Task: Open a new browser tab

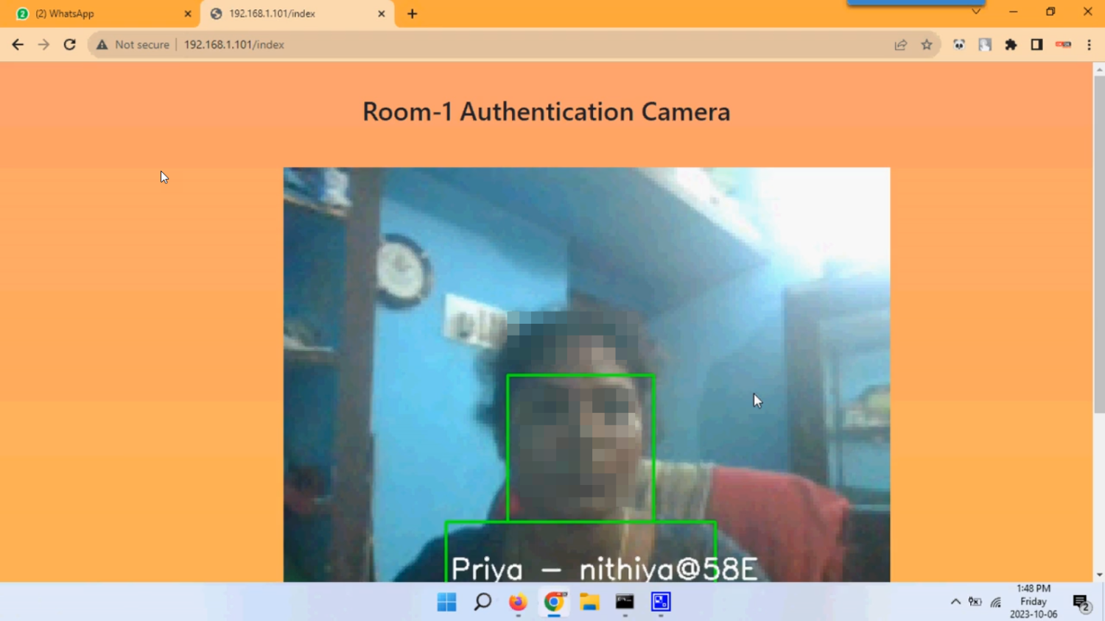Action: 412,13
